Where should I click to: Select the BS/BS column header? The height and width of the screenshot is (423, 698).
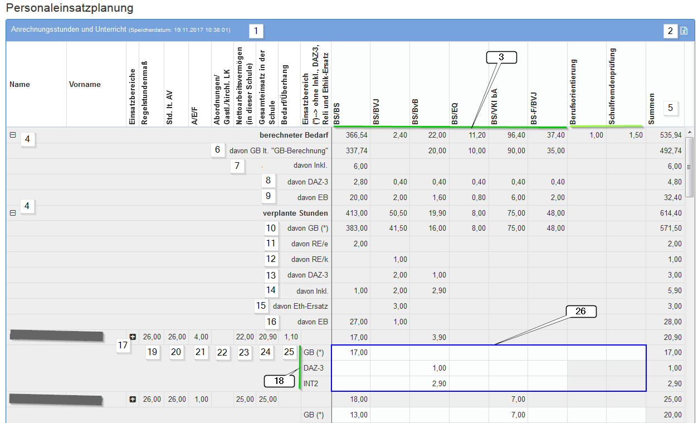[336, 111]
